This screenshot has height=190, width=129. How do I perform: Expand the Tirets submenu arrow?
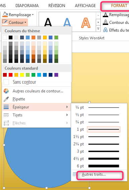67,115
